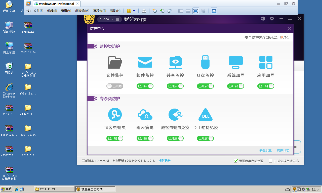Click the 专杀类防护 section heading
The image size is (322, 193).
coord(110,99)
